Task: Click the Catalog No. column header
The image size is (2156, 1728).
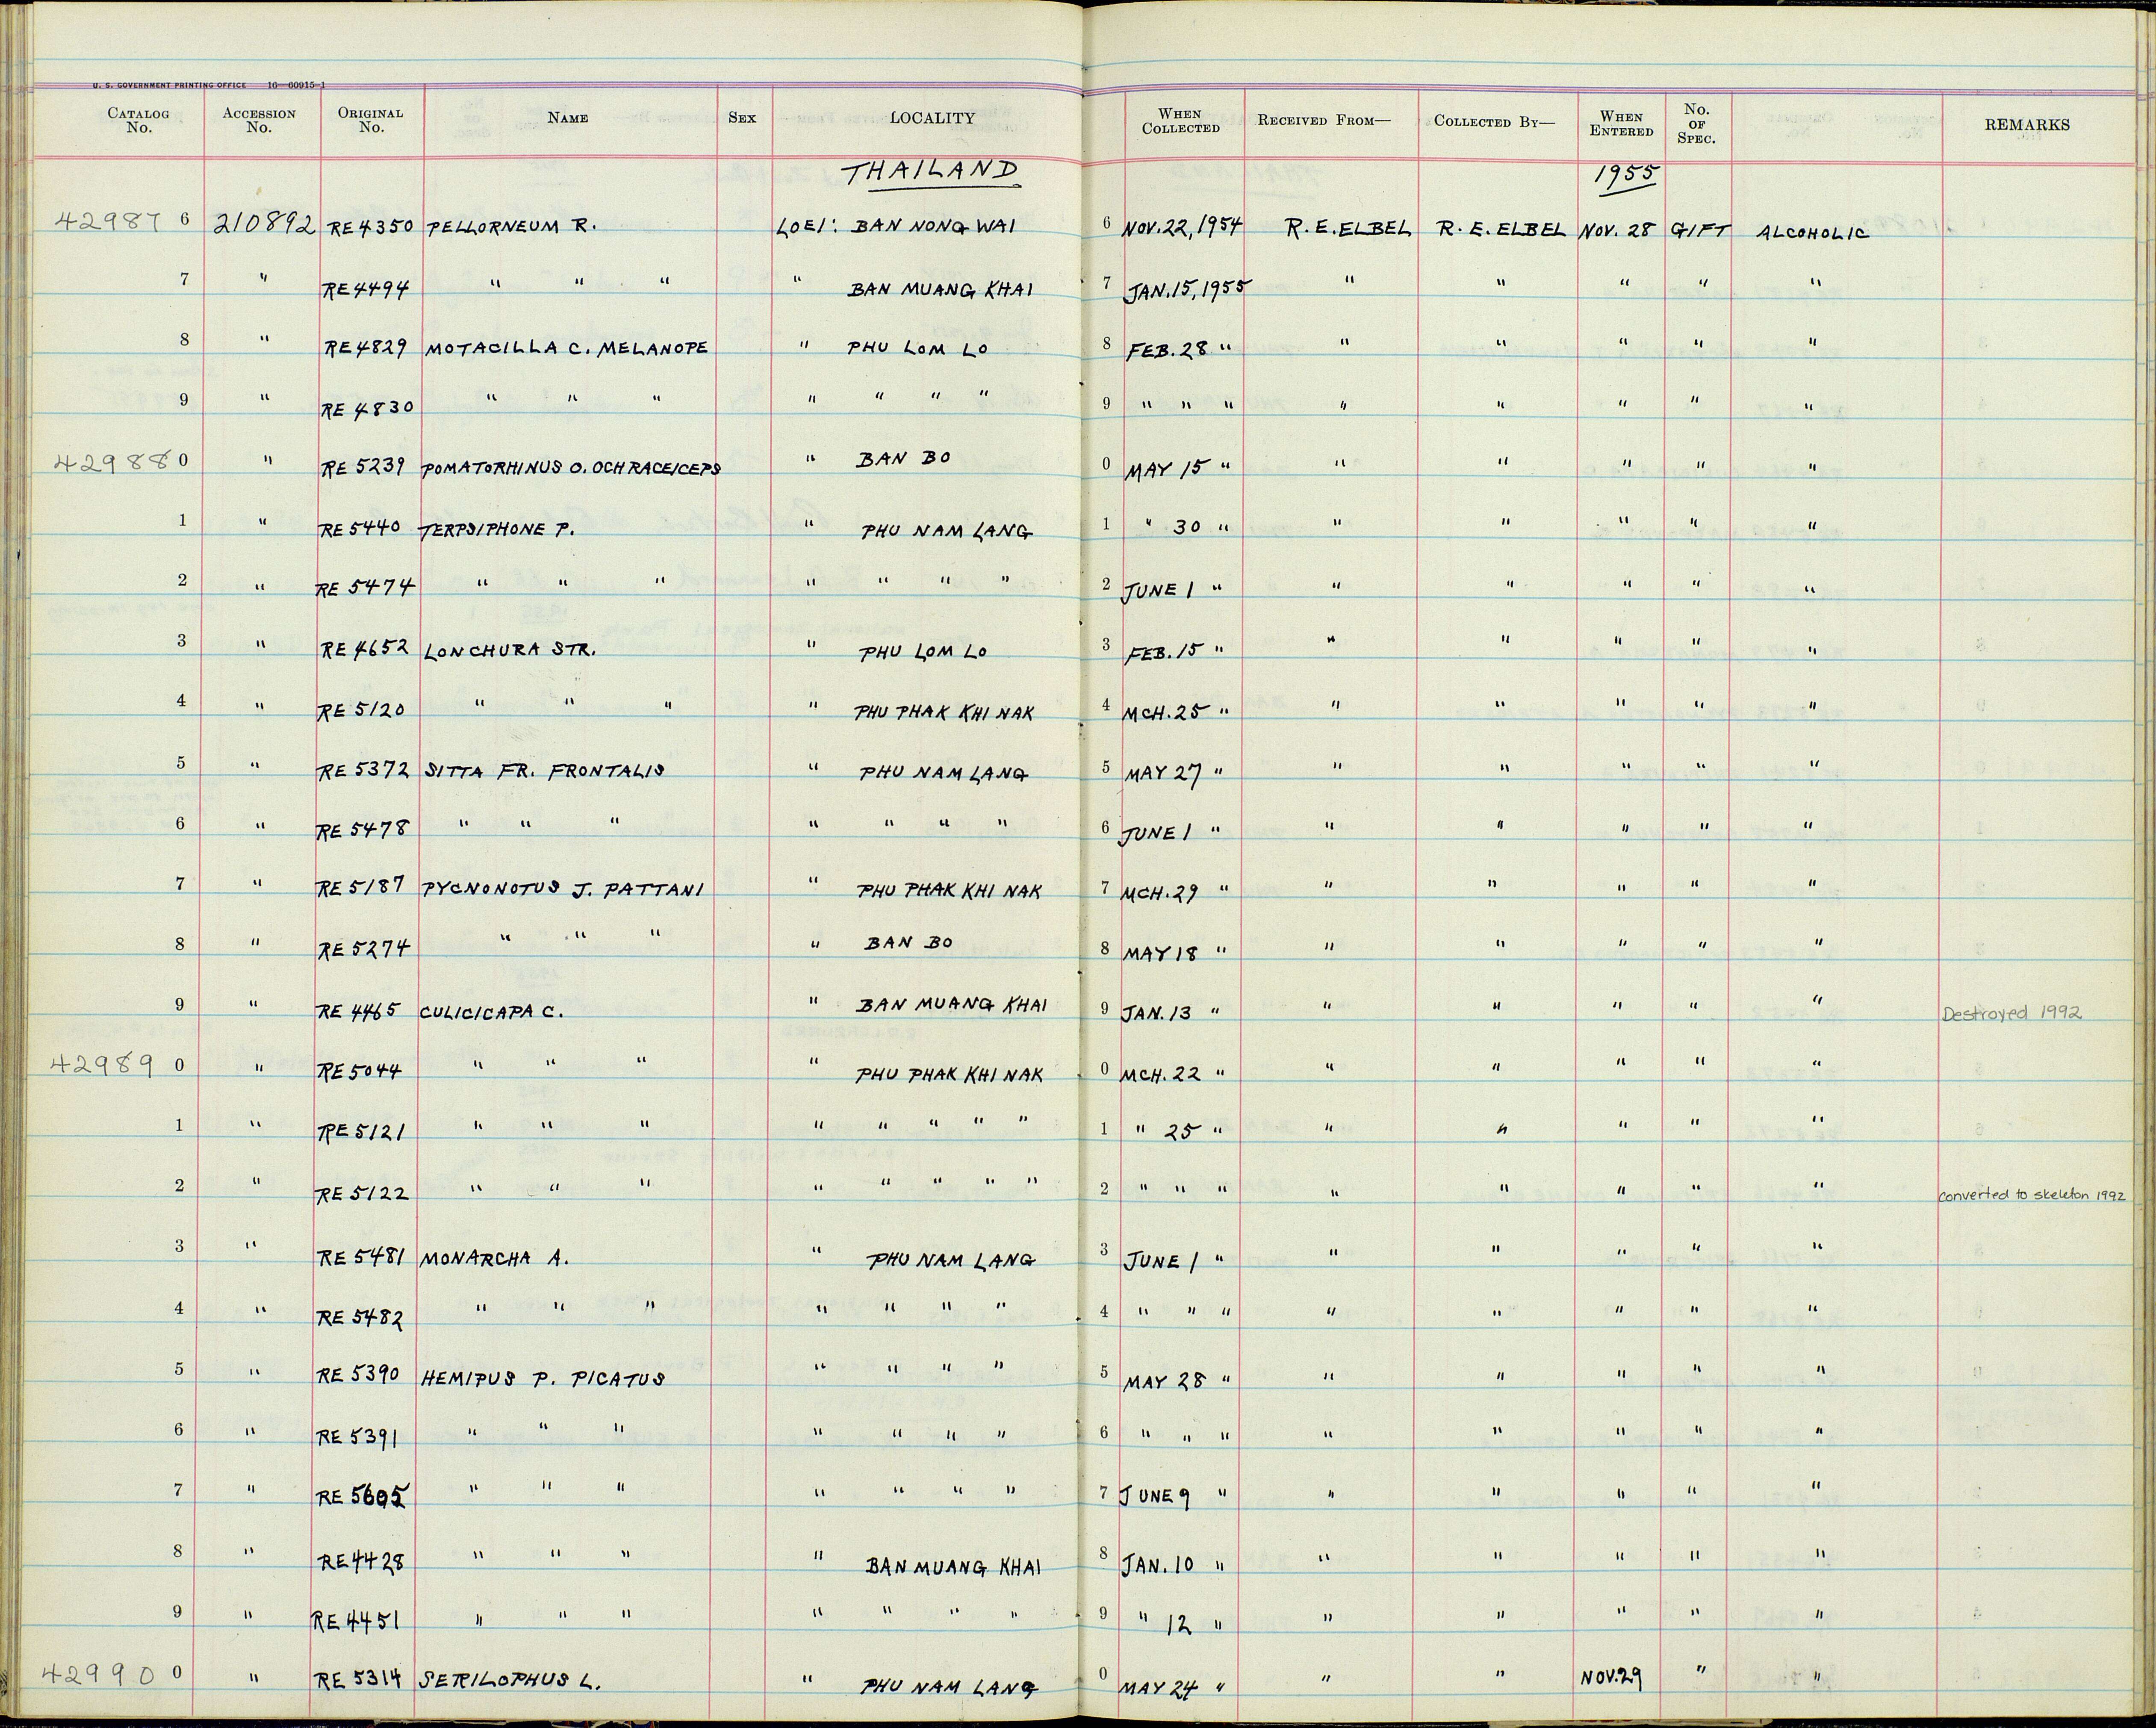Action: pos(138,120)
